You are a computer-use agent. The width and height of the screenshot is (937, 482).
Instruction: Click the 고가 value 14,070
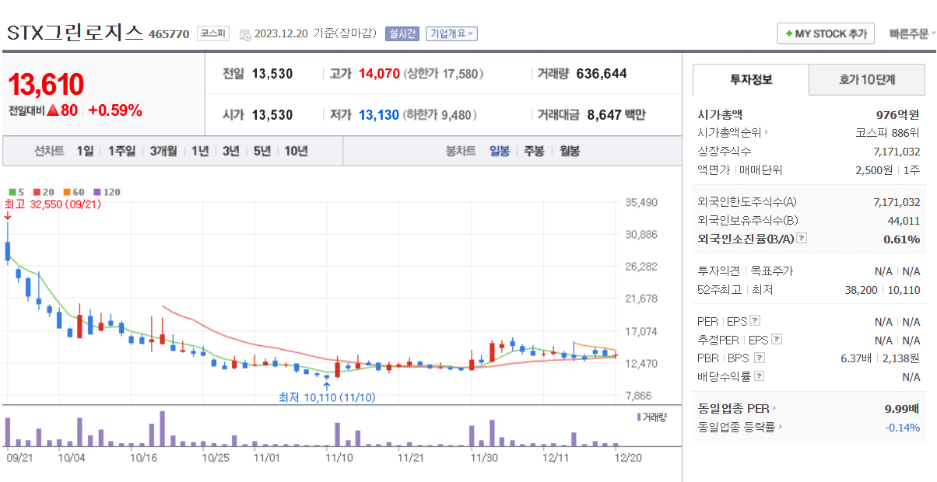tap(379, 74)
